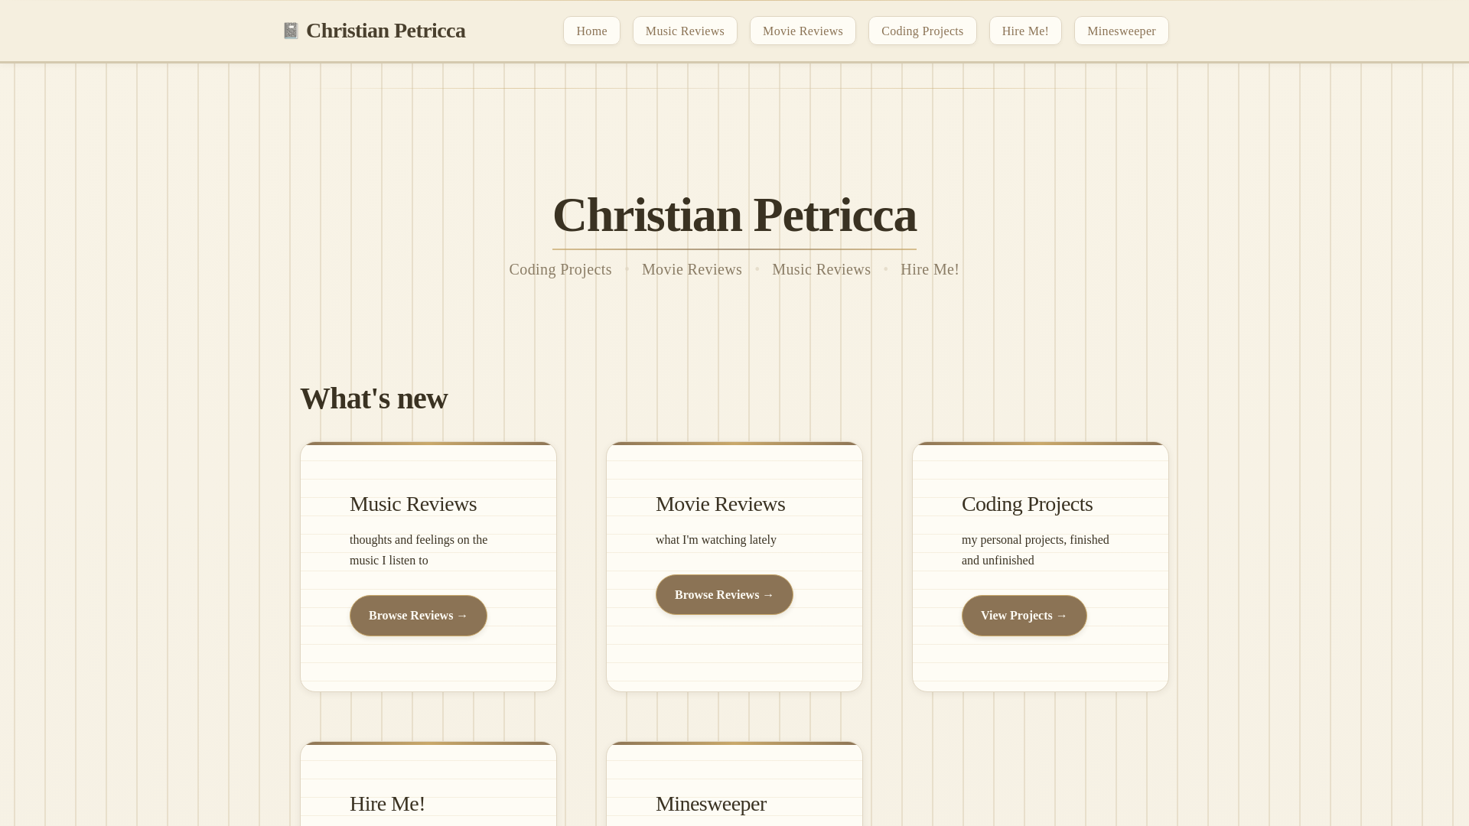Follow the Hire Me! link under hero title
Screen dimensions: 1469x826
[930, 269]
